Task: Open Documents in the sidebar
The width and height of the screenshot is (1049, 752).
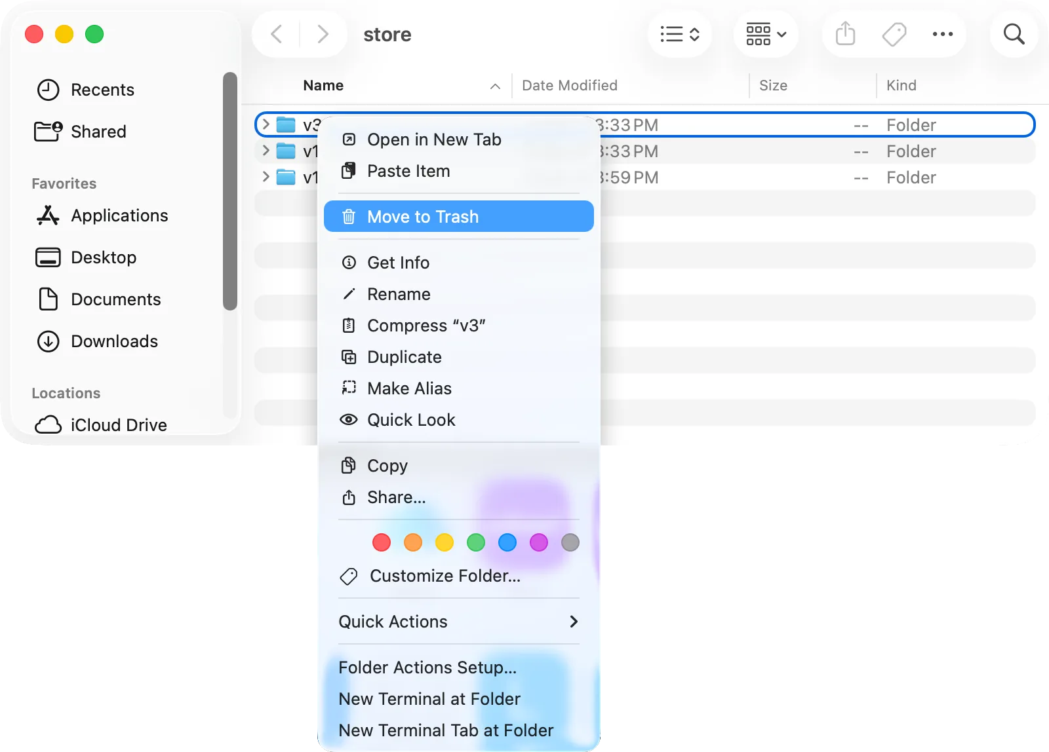Action: 98,299
